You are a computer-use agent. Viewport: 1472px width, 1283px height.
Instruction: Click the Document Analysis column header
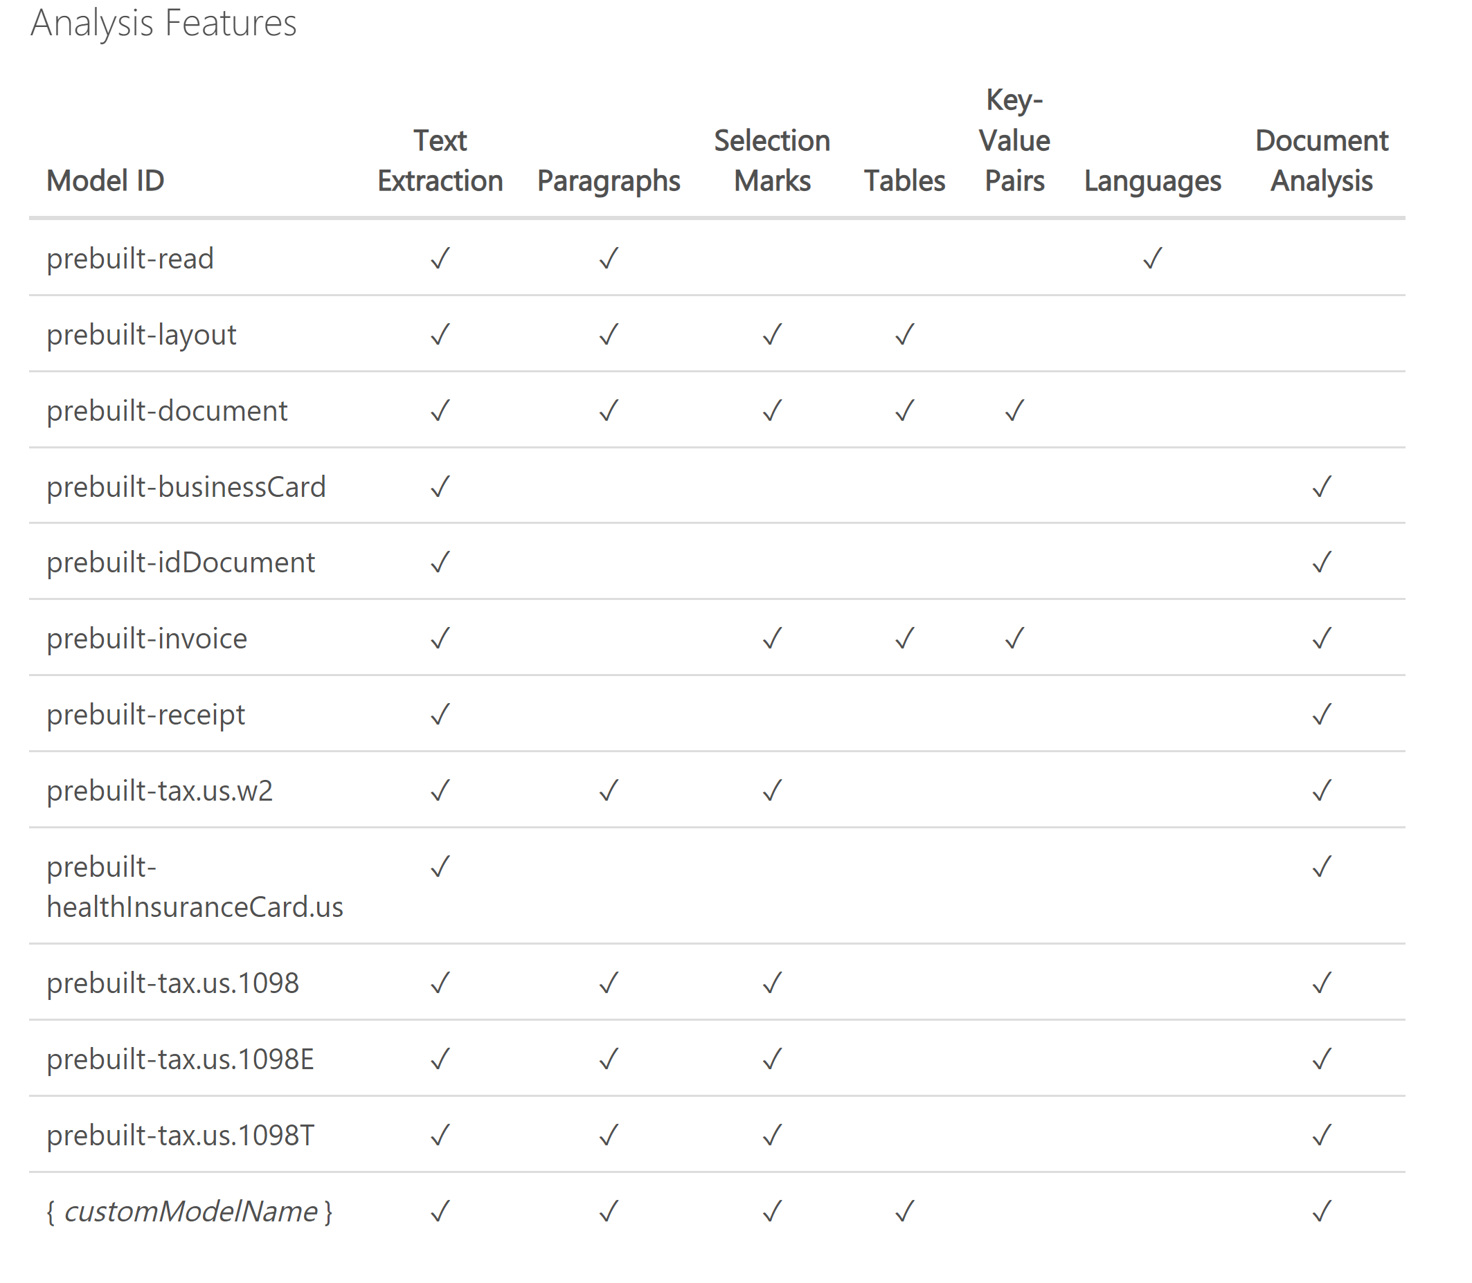coord(1322,161)
